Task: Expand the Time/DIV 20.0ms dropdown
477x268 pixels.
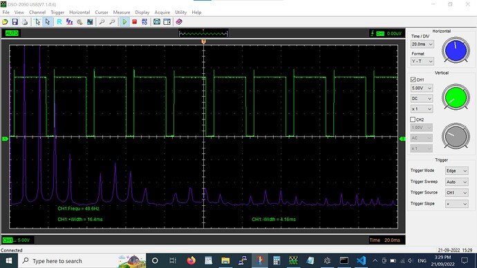Action: point(422,44)
